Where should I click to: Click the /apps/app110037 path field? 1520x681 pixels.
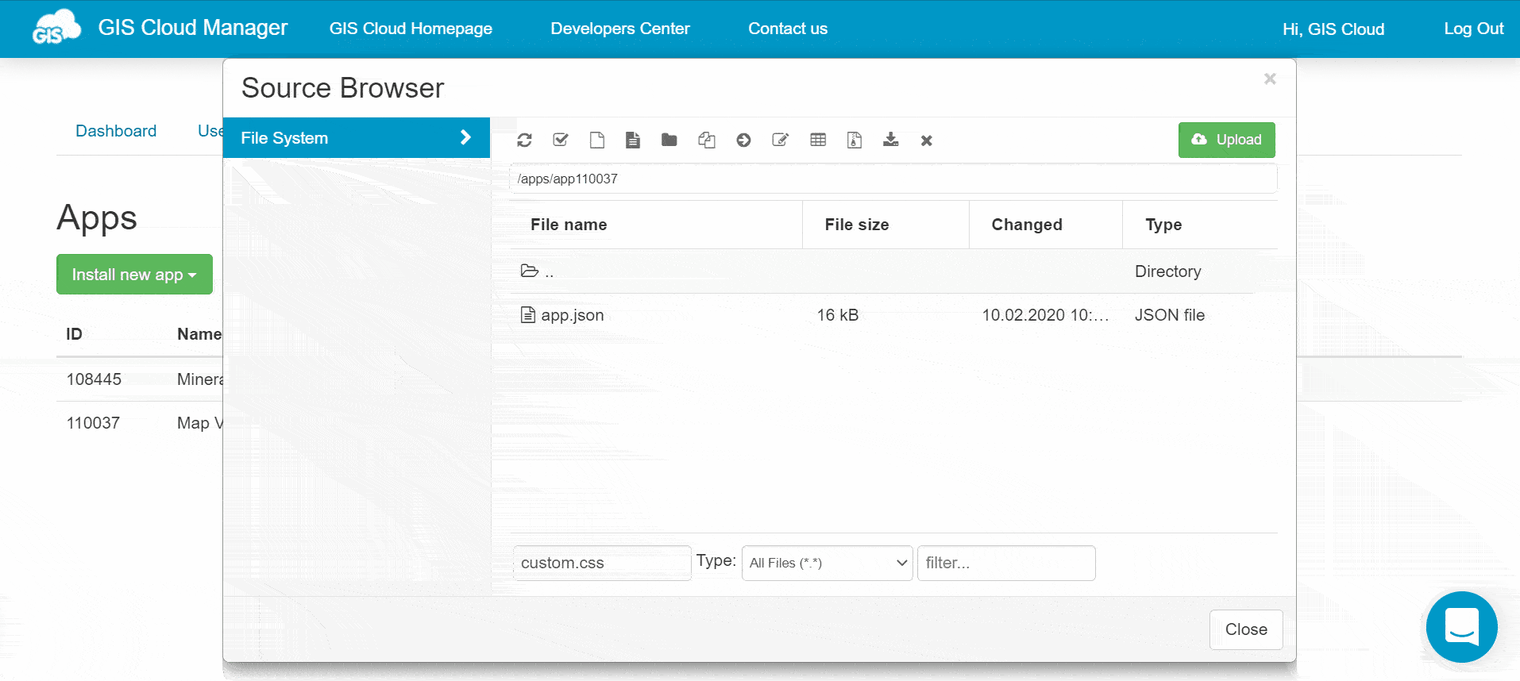[x=893, y=179]
